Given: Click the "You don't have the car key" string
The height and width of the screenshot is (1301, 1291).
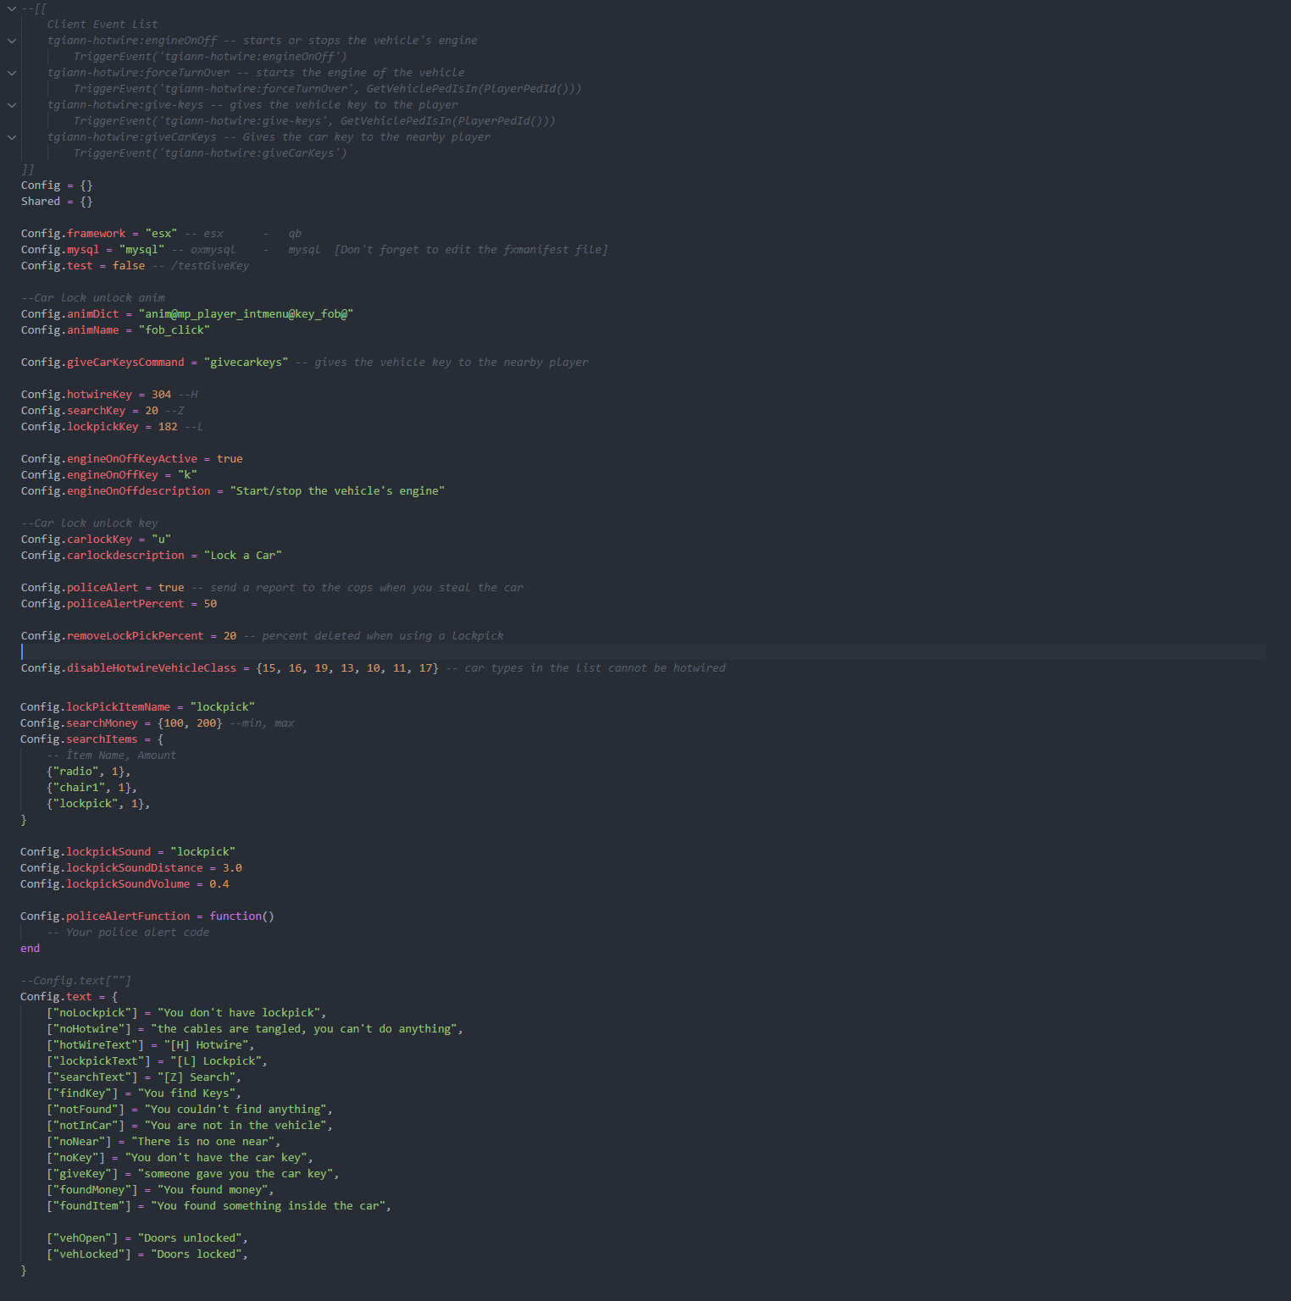Looking at the screenshot, I should (x=216, y=1158).
